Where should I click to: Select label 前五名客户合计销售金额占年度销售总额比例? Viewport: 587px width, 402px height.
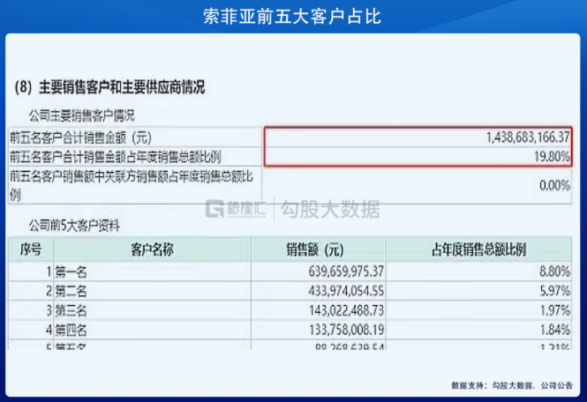click(116, 157)
